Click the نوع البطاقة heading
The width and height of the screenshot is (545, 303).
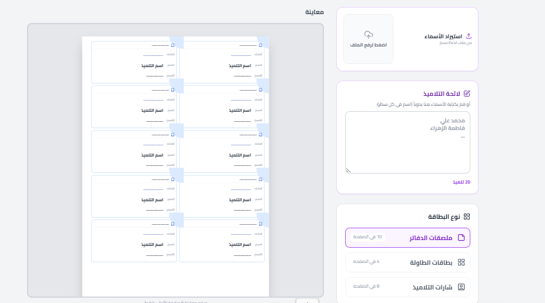(x=444, y=217)
